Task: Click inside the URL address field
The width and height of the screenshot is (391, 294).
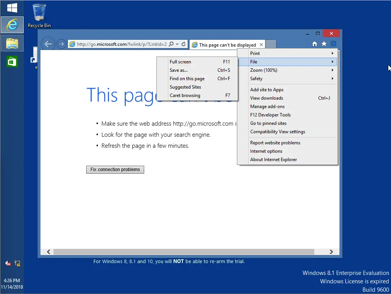Action: coord(122,44)
